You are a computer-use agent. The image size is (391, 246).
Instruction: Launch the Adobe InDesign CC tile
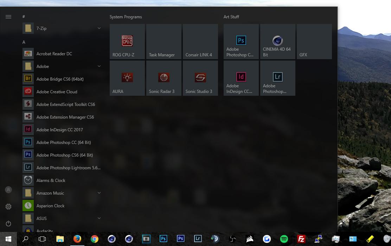(x=241, y=78)
